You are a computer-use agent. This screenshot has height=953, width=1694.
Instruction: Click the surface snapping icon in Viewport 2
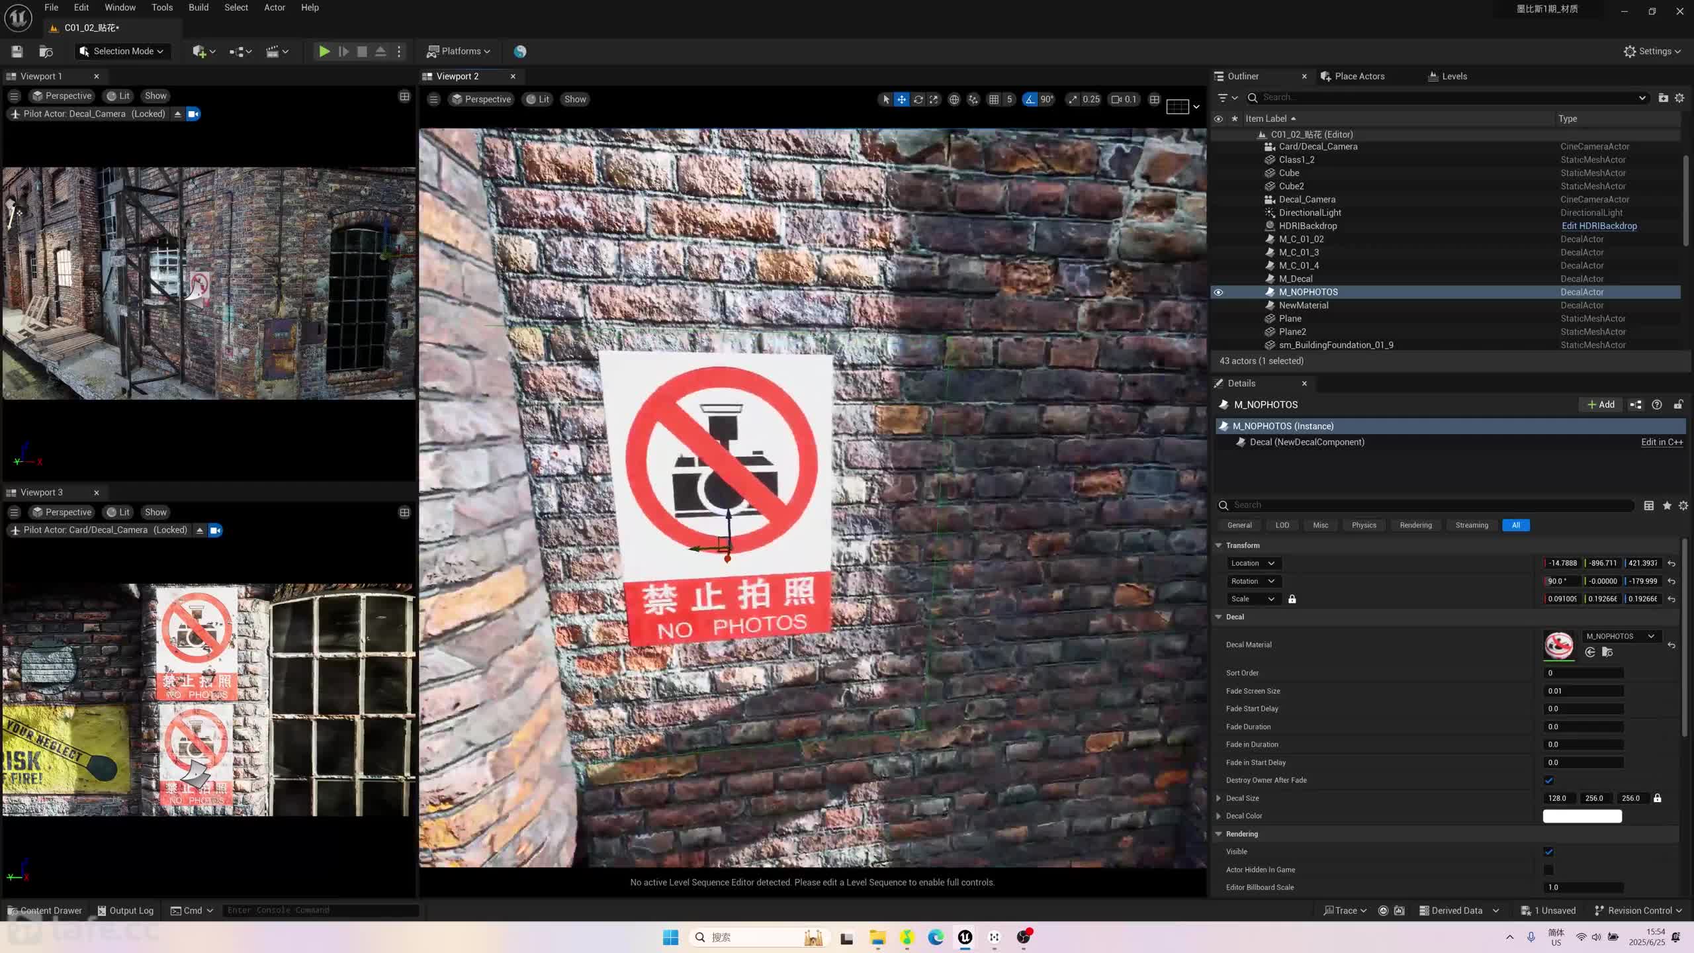(x=973, y=99)
